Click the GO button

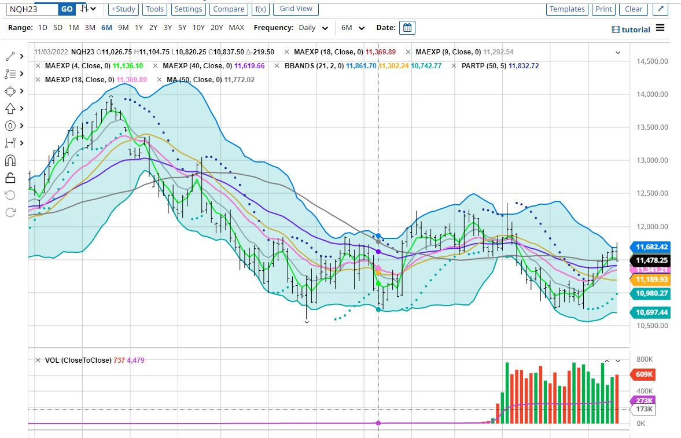pos(67,9)
